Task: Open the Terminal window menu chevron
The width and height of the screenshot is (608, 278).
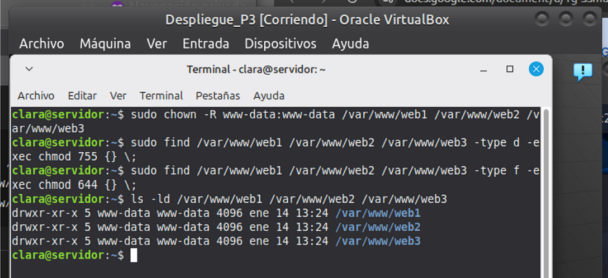Action: click(x=30, y=69)
